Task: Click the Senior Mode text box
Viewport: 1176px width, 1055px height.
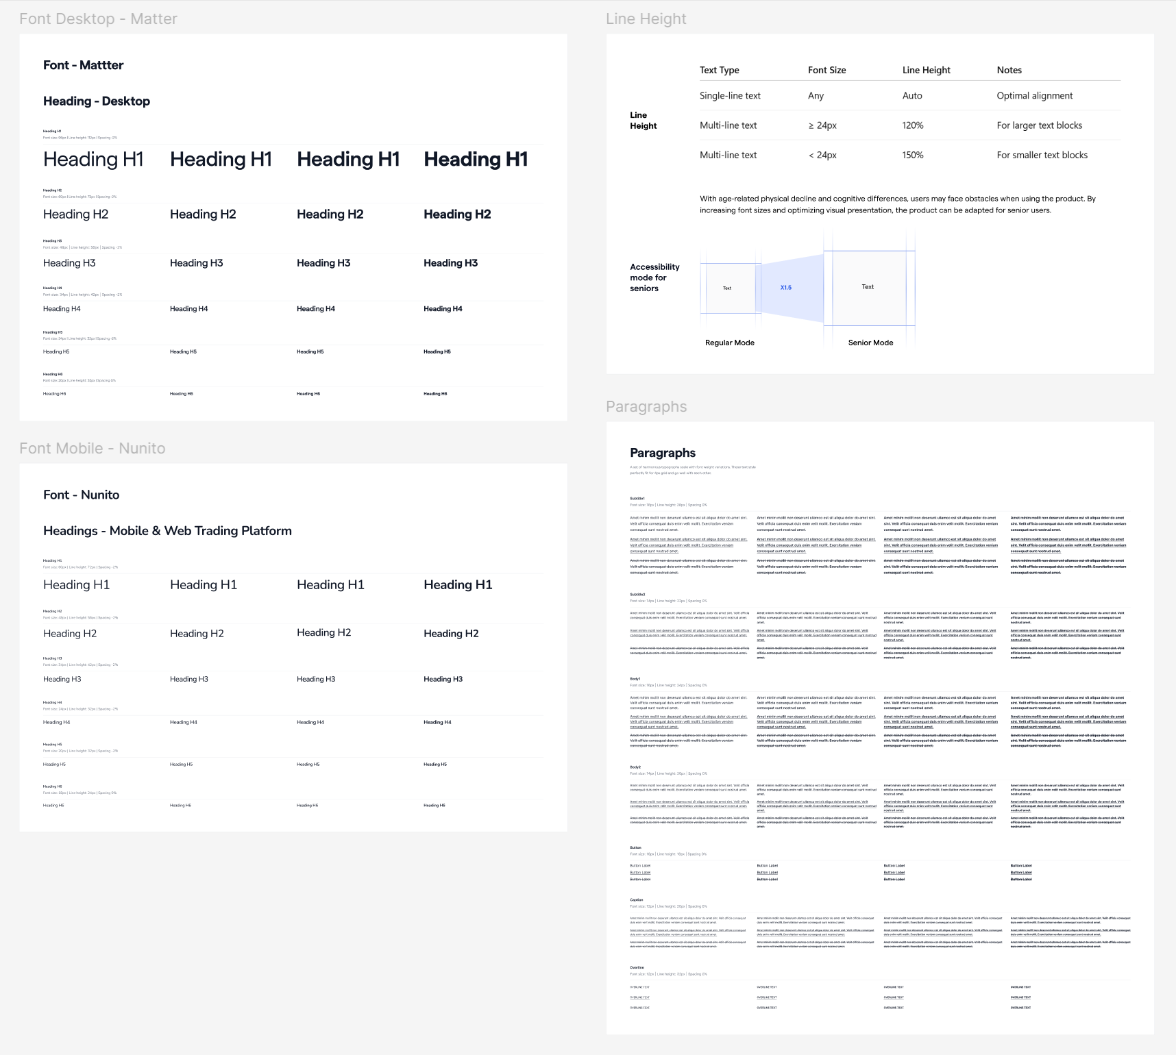Action: (x=868, y=288)
